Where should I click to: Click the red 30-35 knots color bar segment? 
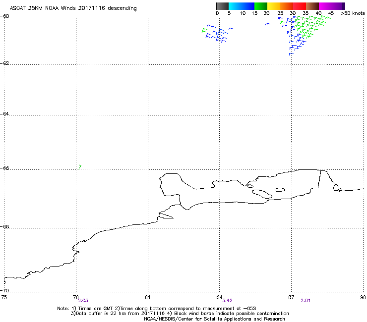(300, 6)
